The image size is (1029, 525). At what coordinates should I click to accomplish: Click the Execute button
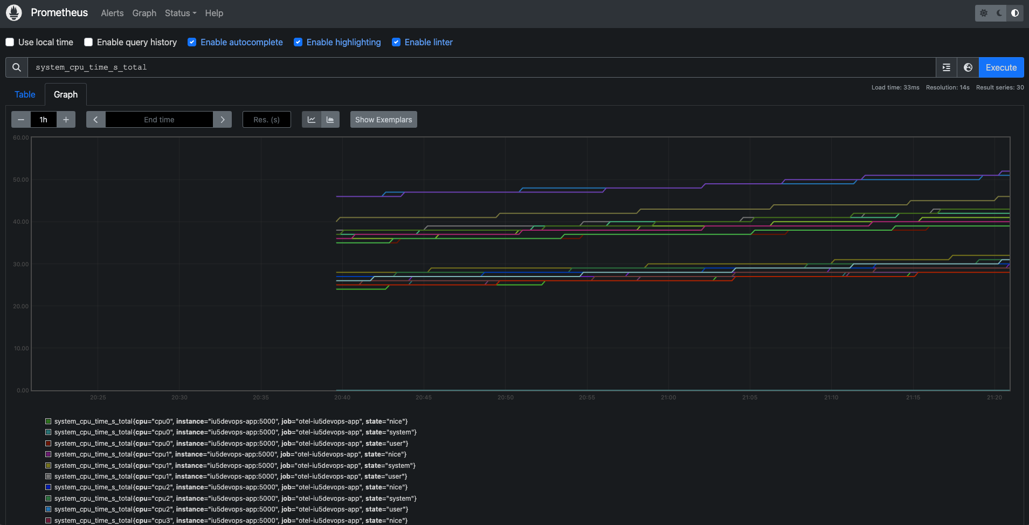point(1001,67)
